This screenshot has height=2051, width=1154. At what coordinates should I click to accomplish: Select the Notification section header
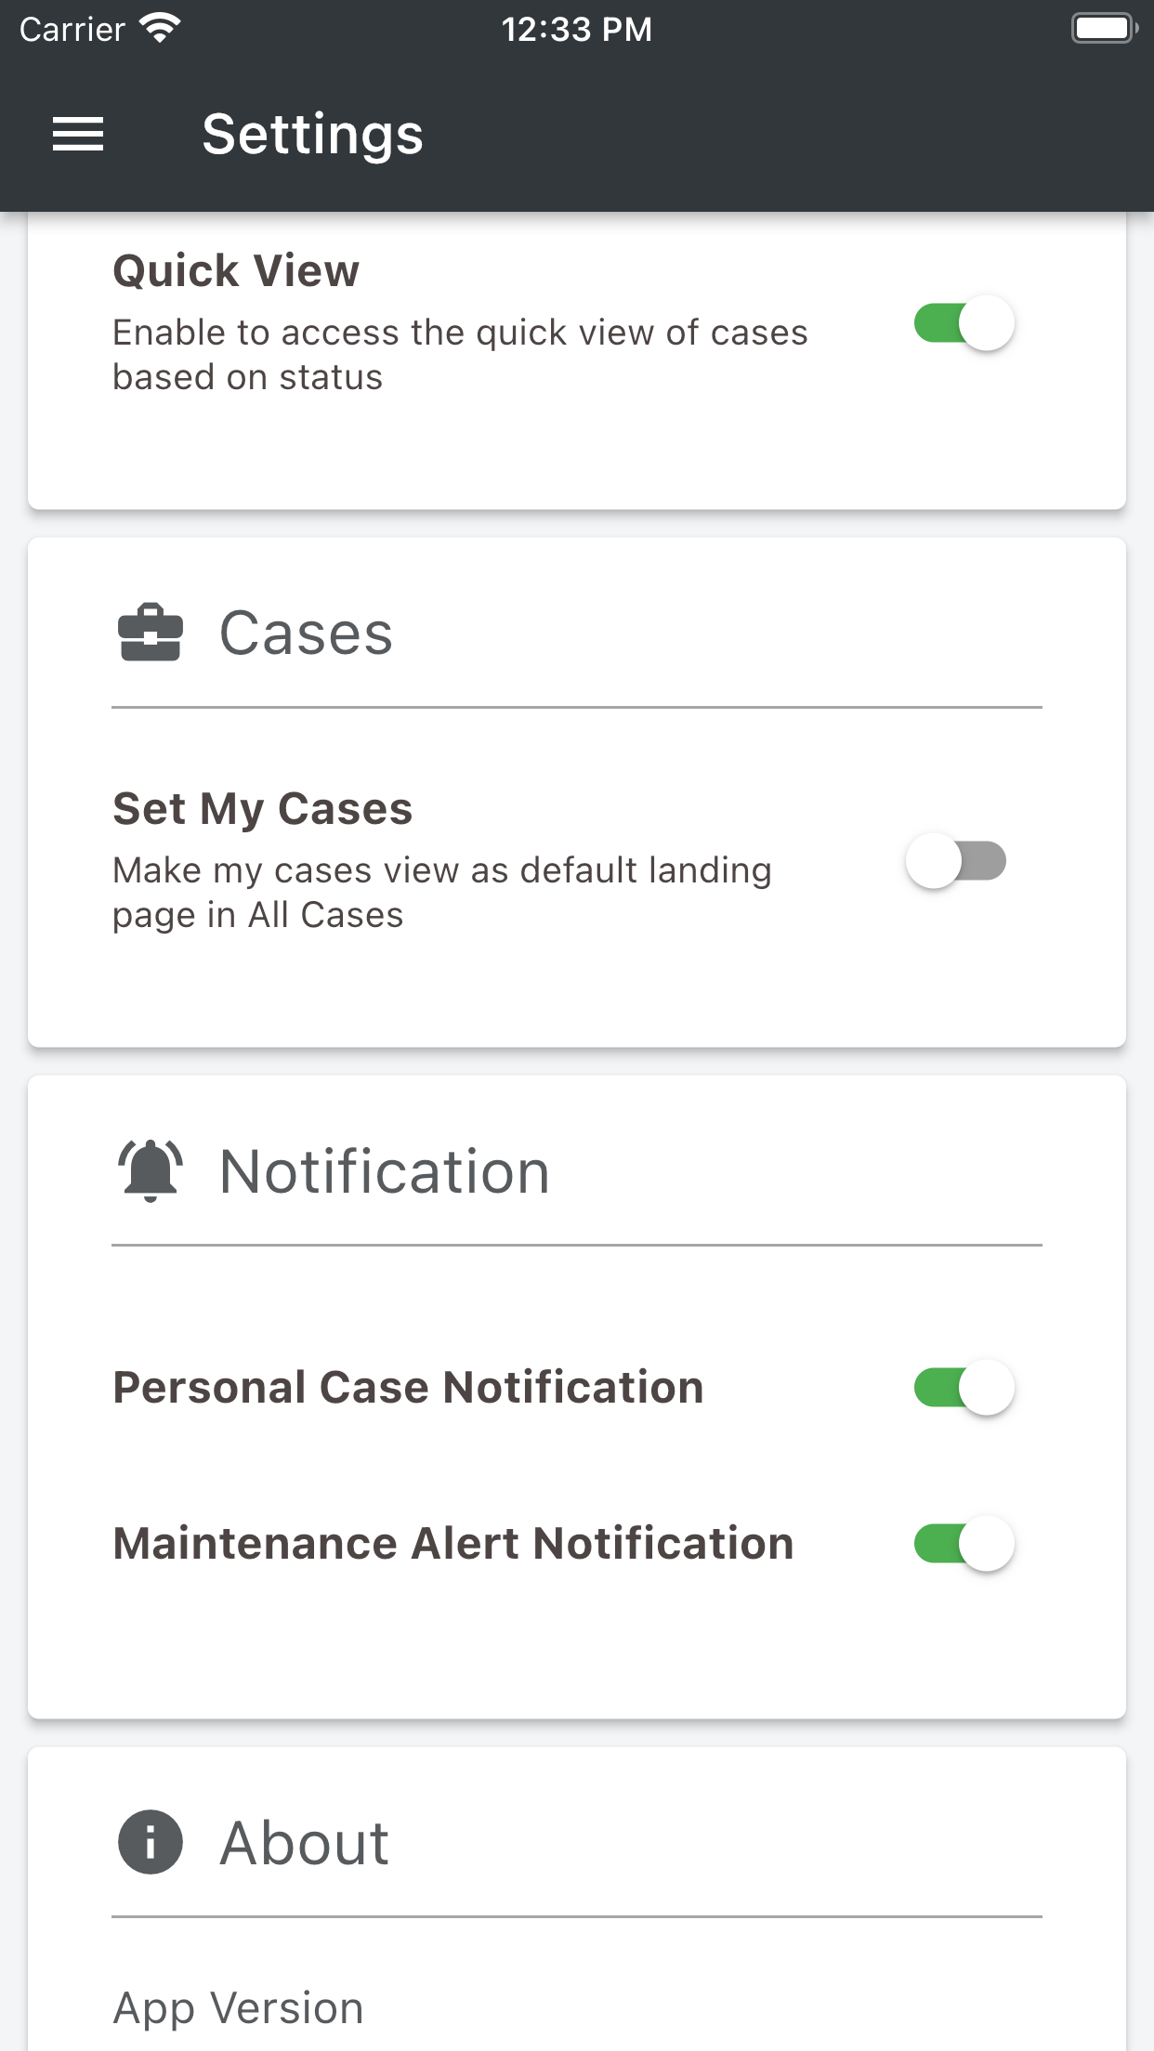tap(384, 1171)
